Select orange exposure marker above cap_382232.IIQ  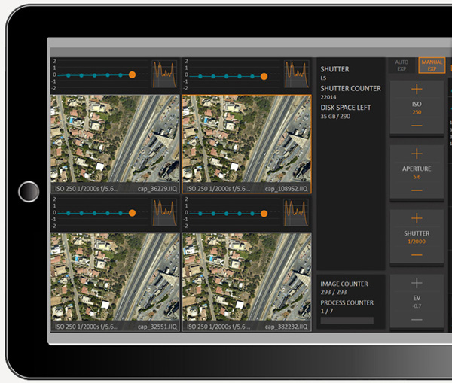(264, 214)
